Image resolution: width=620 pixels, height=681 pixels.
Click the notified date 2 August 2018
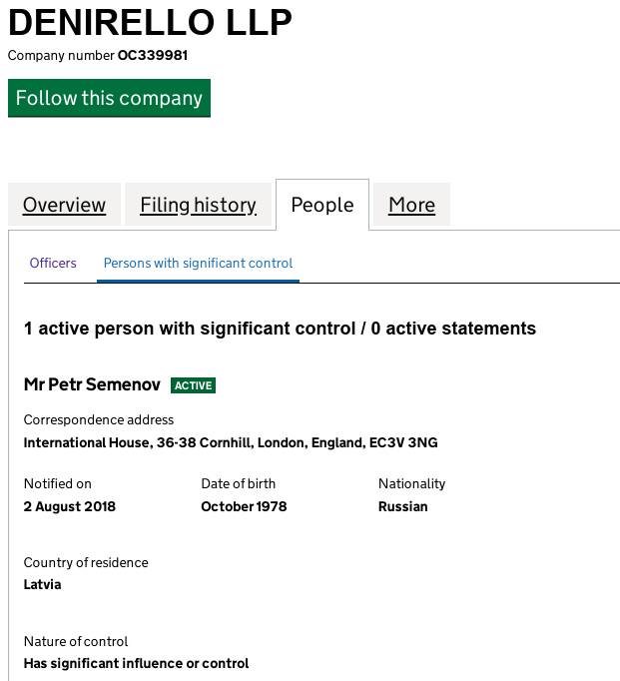(69, 506)
